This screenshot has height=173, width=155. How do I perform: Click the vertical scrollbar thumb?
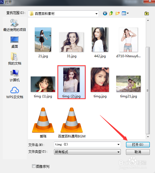click(148, 91)
